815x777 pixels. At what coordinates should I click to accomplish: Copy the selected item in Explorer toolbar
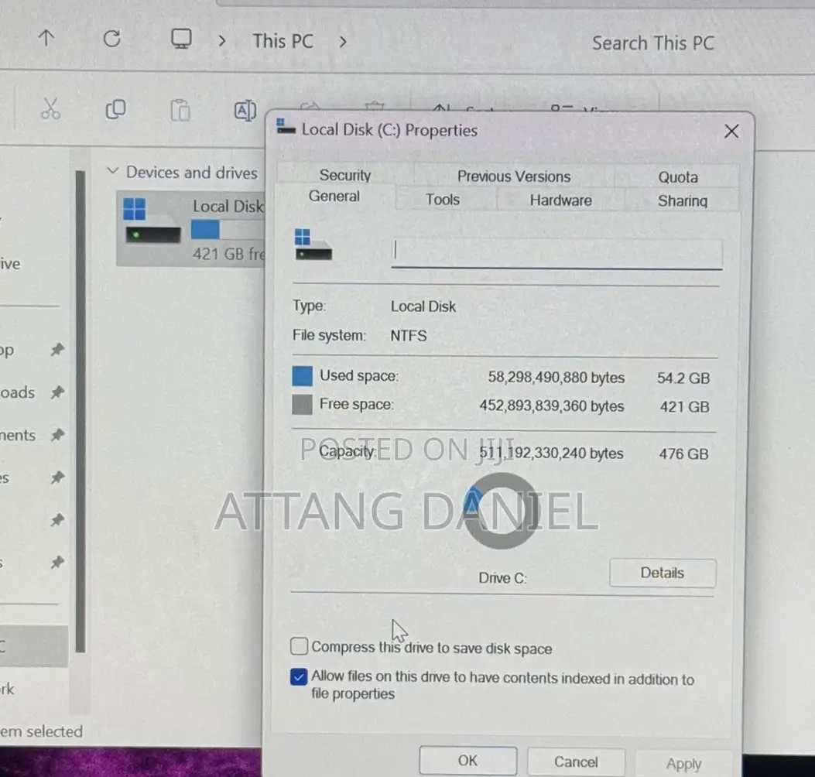pyautogui.click(x=115, y=109)
